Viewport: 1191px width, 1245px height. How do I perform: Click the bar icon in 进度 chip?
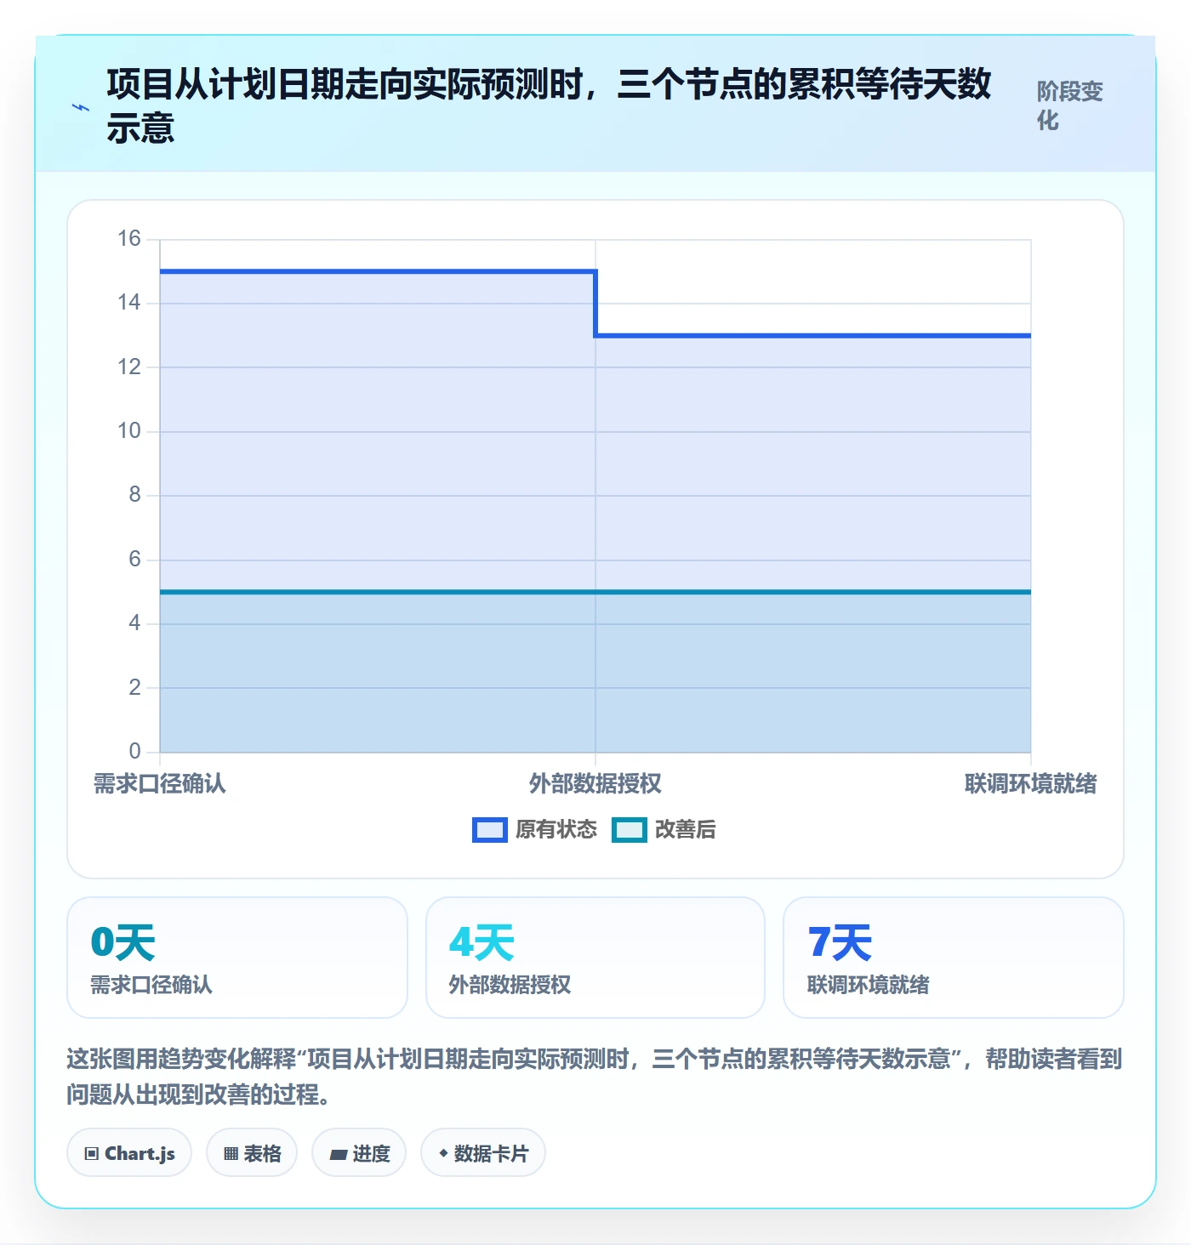point(339,1155)
